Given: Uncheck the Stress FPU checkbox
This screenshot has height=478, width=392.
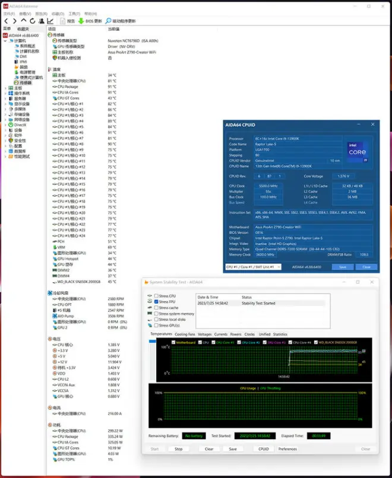Looking at the screenshot, I should pos(156,302).
